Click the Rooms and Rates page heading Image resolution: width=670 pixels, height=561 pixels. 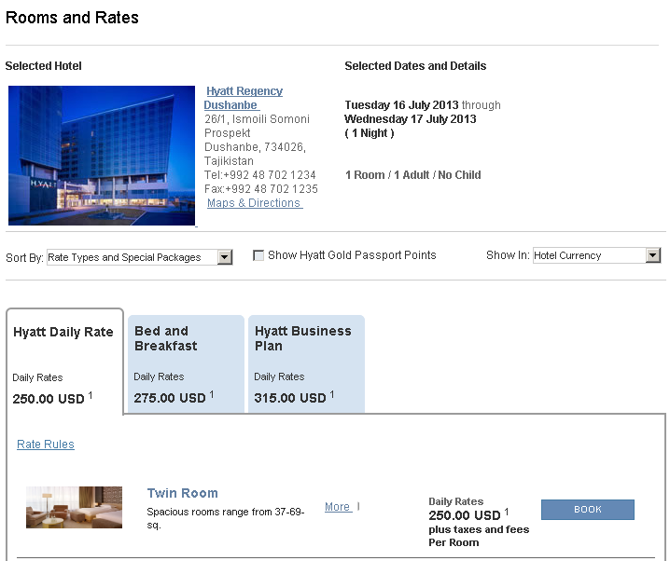(72, 18)
